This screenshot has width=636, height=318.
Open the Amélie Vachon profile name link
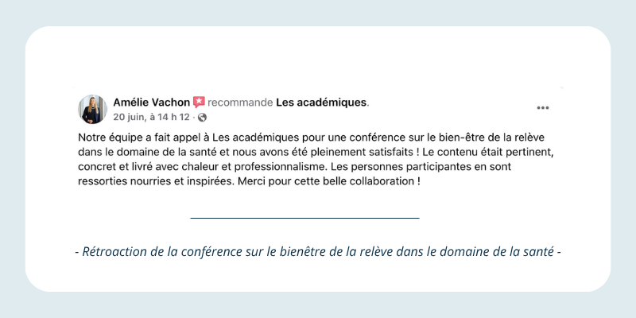coord(150,103)
